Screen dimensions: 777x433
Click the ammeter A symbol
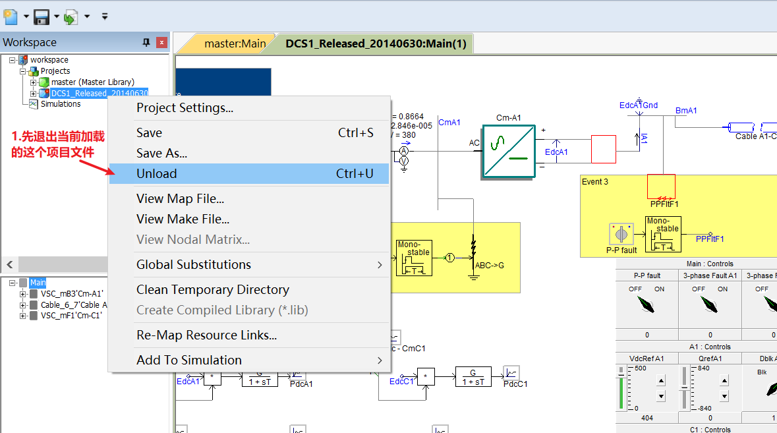[404, 151]
